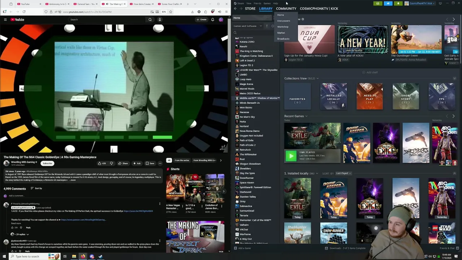Screen dimensions: 462x260
Task: Go back in Steam navigation
Action: pos(235,9)
